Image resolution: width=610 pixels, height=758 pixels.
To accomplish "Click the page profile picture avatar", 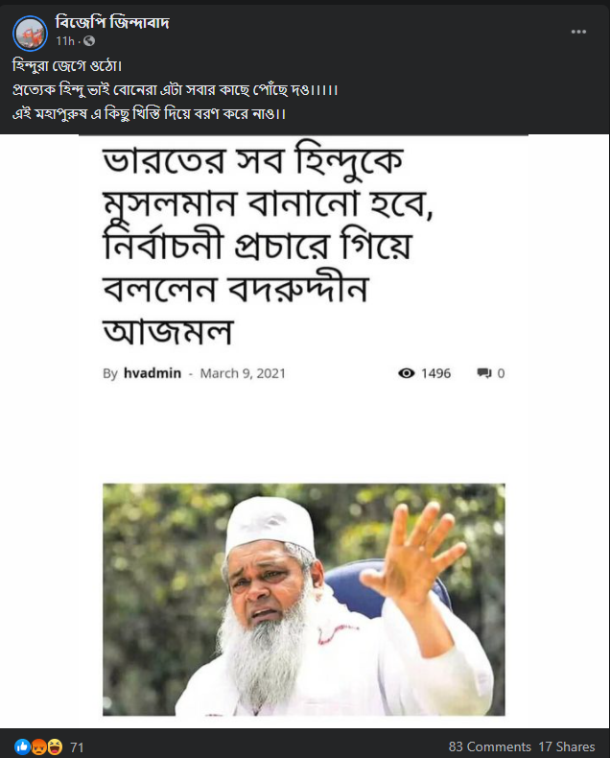I will 30,33.
